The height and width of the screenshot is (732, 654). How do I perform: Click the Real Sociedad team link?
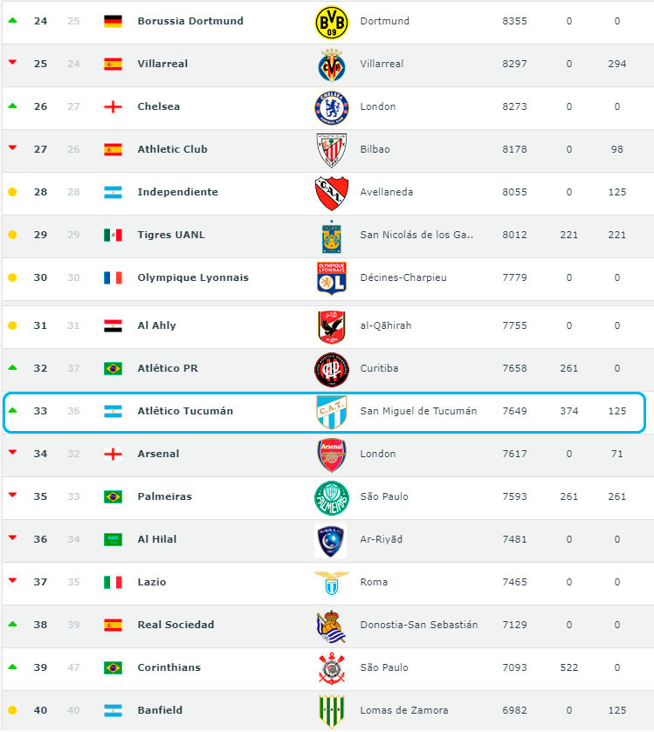coord(176,625)
